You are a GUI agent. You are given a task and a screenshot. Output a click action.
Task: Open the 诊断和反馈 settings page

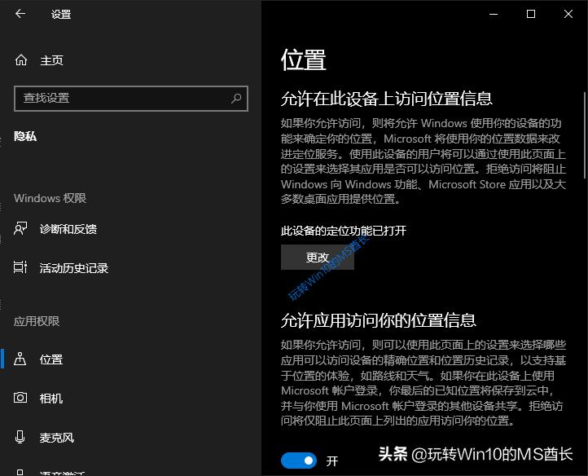coord(68,229)
